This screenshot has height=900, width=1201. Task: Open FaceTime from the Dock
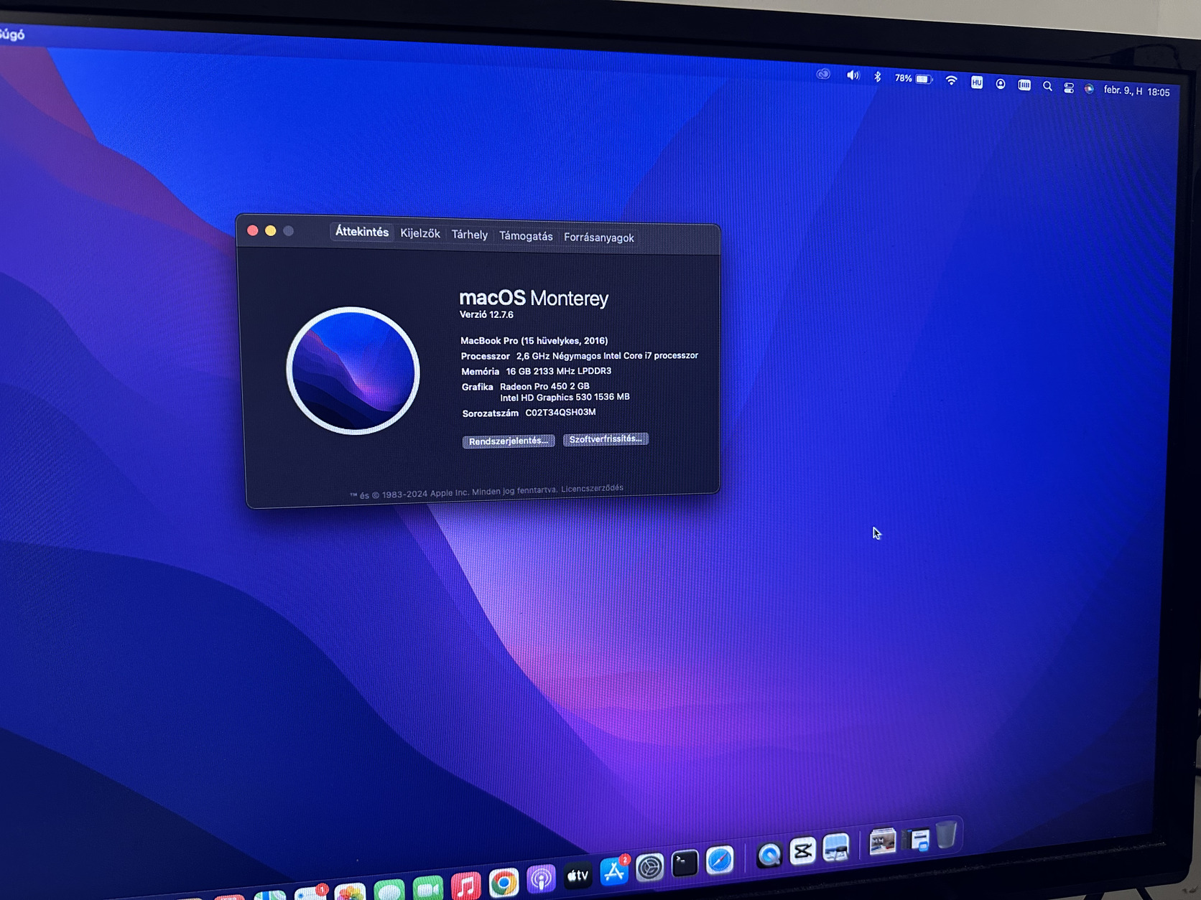[427, 889]
